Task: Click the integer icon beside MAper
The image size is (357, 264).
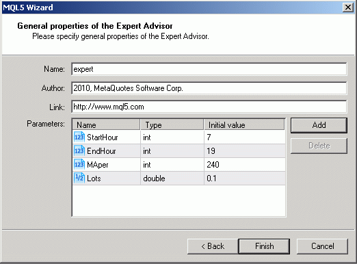Action: (79, 164)
